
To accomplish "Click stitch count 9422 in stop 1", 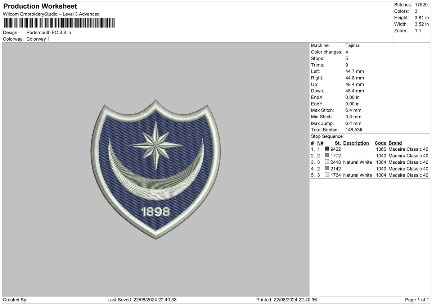I will pos(336,149).
